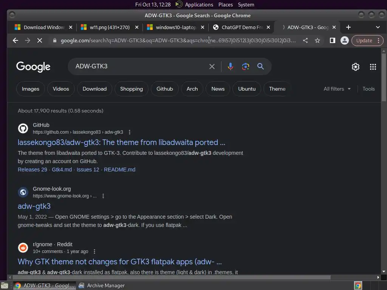Open the Applications menu
This screenshot has width=387, height=290.
(x=199, y=5)
